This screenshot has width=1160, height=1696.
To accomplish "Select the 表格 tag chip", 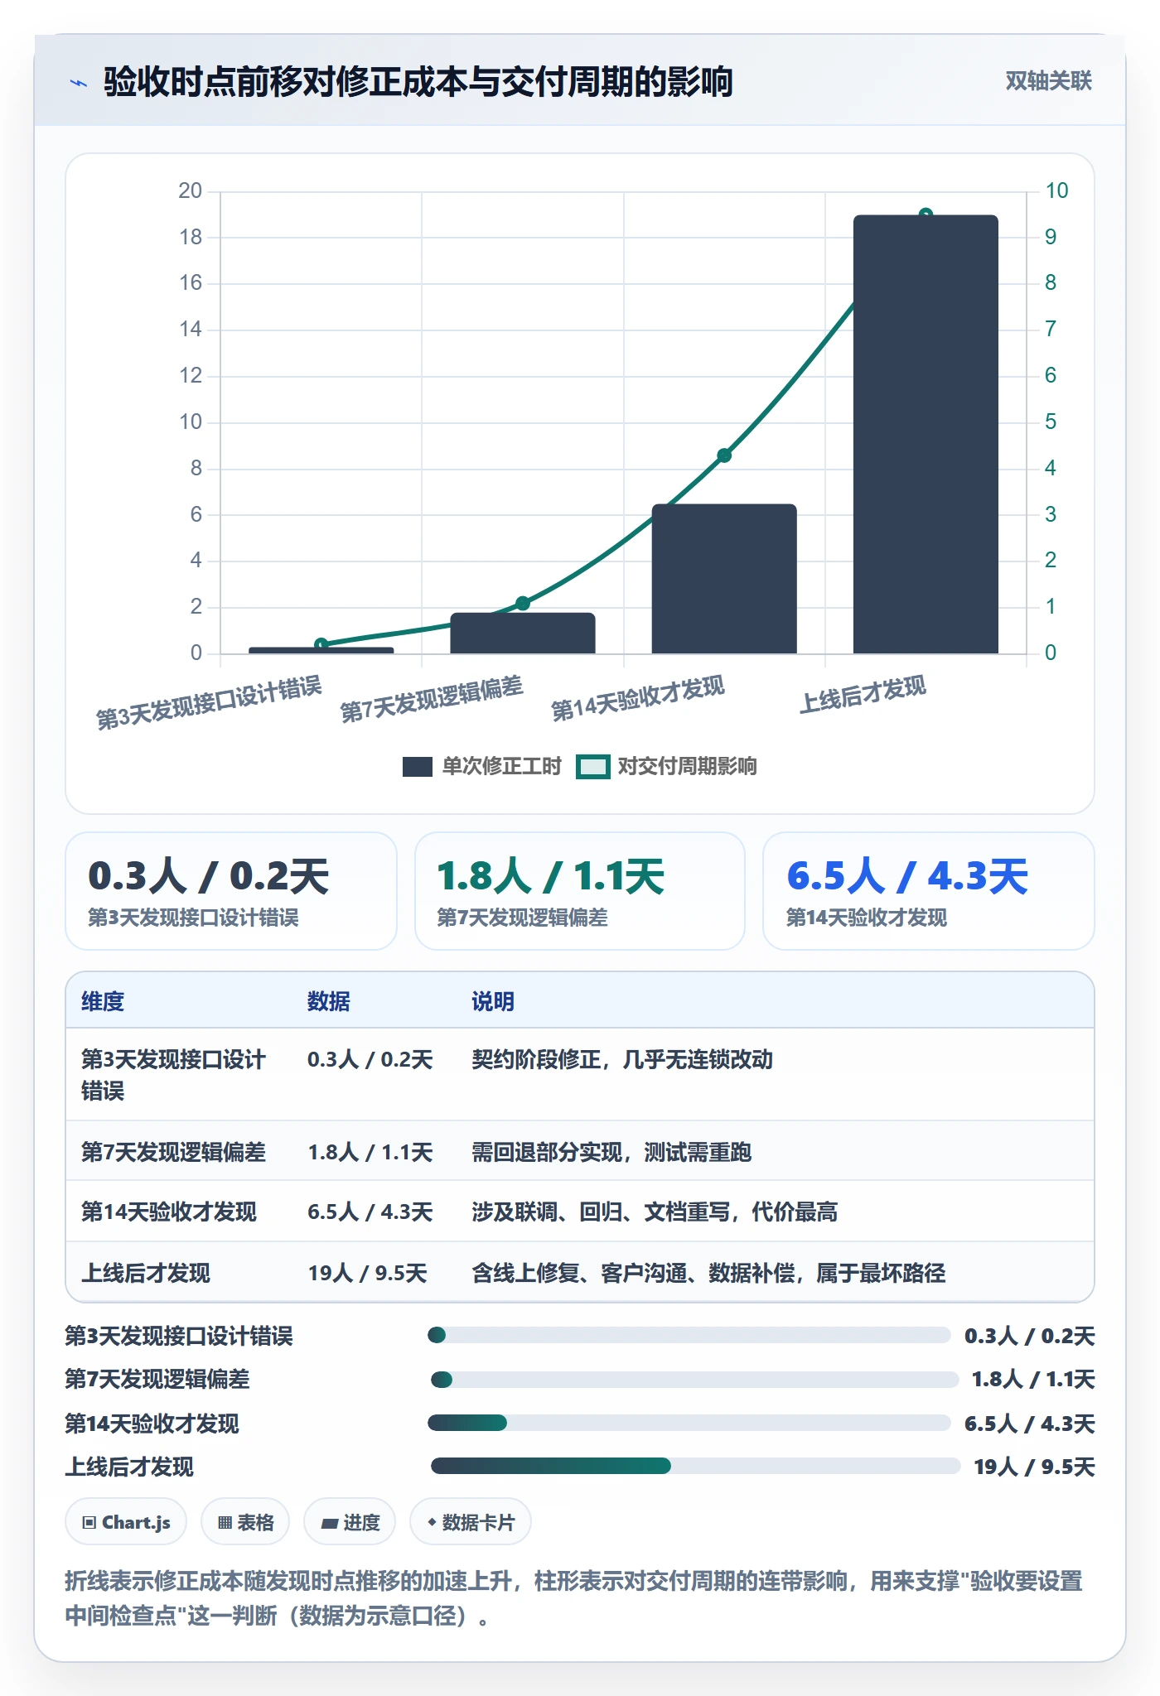I will (245, 1522).
